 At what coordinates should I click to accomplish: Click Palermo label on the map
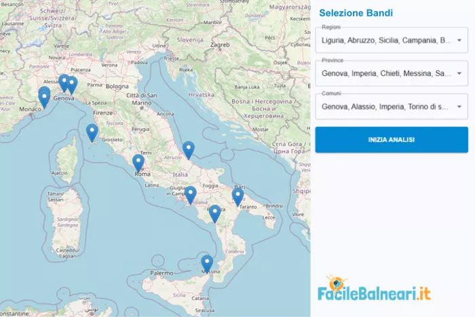pos(161,273)
